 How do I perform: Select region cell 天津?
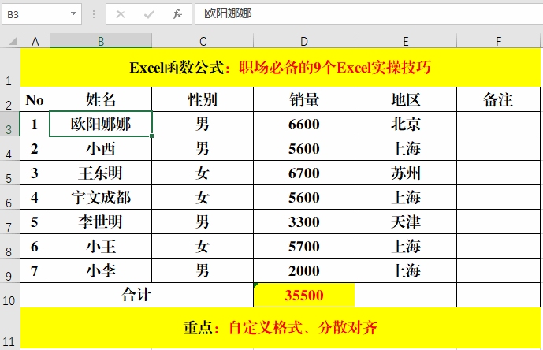click(406, 222)
